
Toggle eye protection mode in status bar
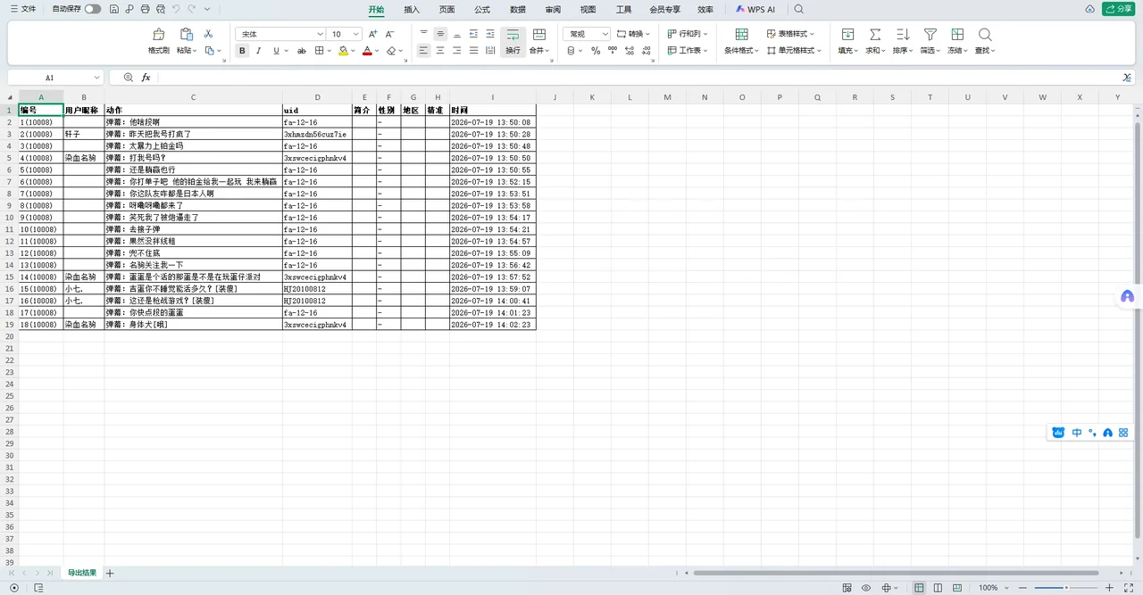866,588
